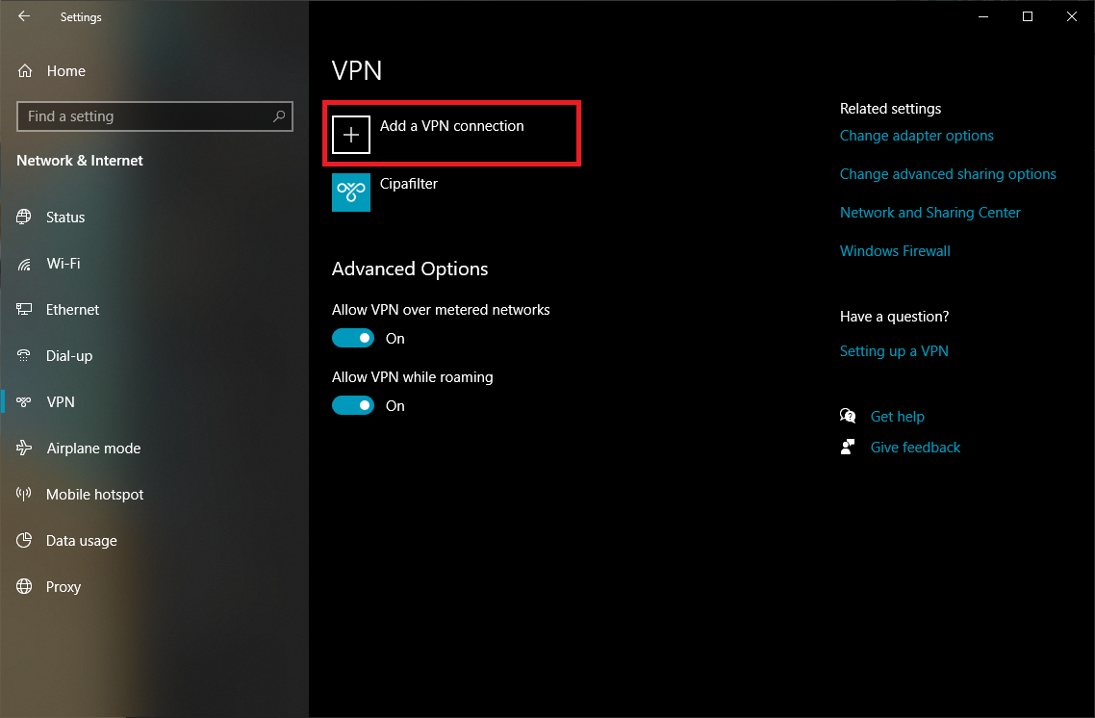Click the Airplane mode plane icon
1095x718 pixels.
coord(24,448)
